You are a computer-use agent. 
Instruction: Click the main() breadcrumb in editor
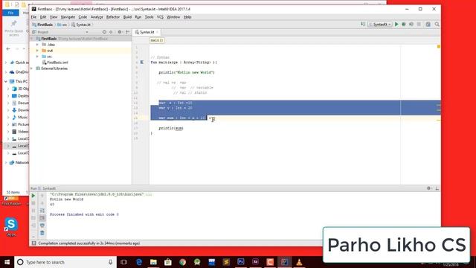click(x=157, y=40)
